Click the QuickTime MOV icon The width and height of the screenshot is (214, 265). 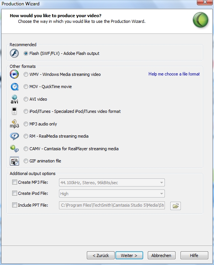click(14, 87)
